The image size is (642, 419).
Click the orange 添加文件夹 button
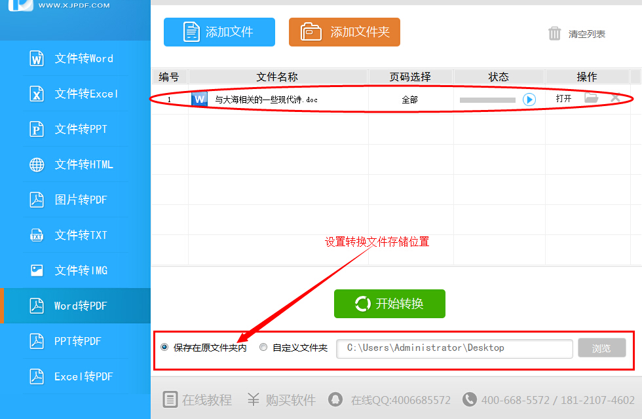coord(345,32)
